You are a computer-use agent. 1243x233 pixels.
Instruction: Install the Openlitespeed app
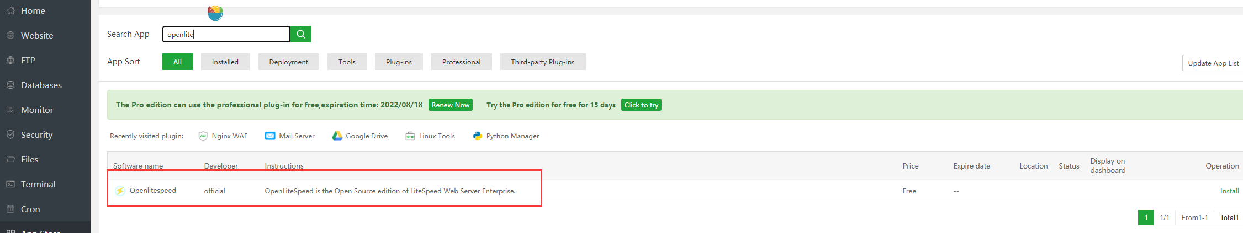tap(1229, 191)
